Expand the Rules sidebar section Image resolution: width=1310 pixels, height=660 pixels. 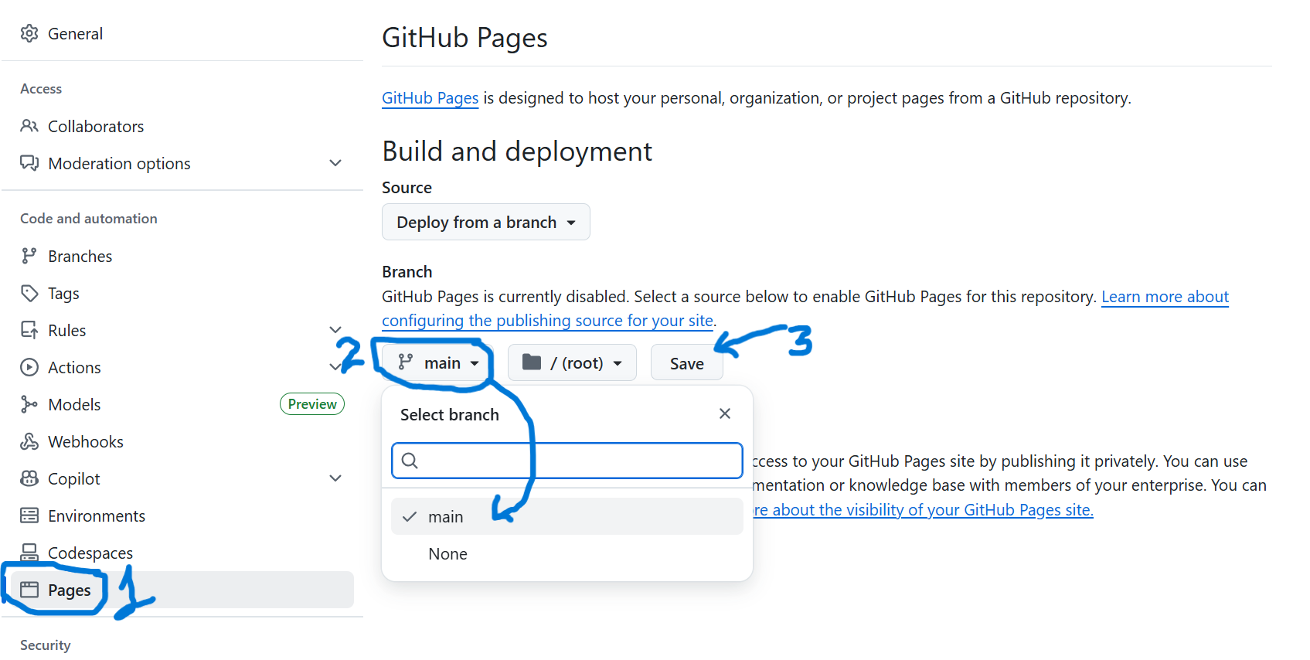(335, 330)
